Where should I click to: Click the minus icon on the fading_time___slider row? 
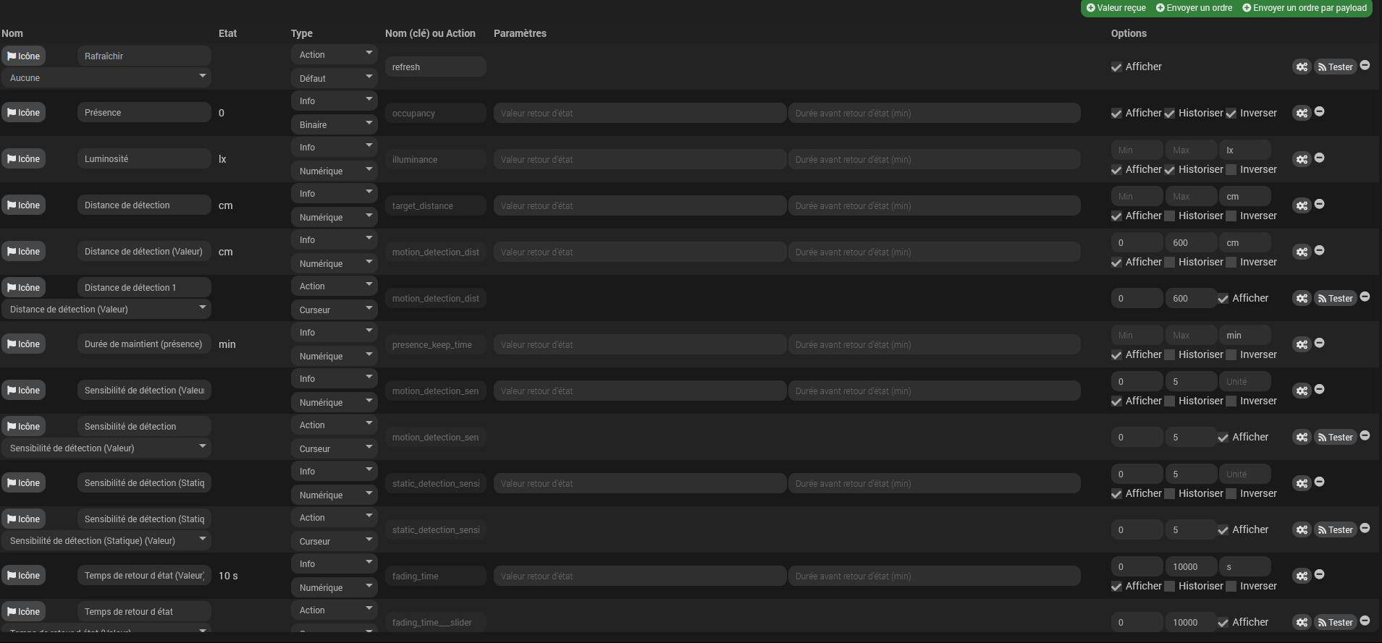coord(1365,621)
